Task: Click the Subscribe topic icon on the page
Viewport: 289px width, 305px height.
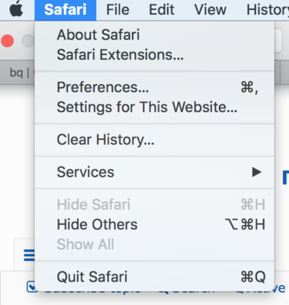Action: coord(32,287)
